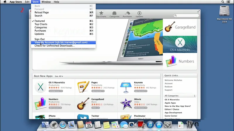Select Sign Out from the Store menu
Screen dimensions: 234x131
click(x=63, y=39)
